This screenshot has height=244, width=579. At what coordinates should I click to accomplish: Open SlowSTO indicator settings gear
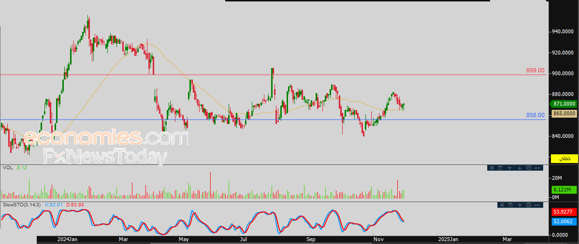pos(529,205)
